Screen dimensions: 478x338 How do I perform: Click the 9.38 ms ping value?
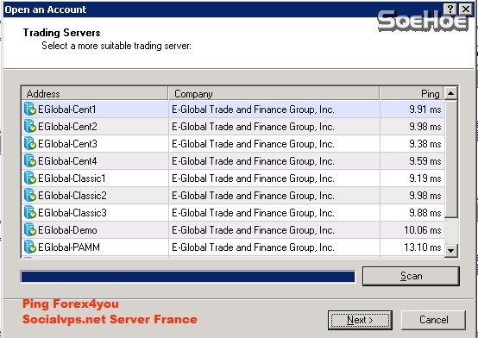(x=425, y=144)
